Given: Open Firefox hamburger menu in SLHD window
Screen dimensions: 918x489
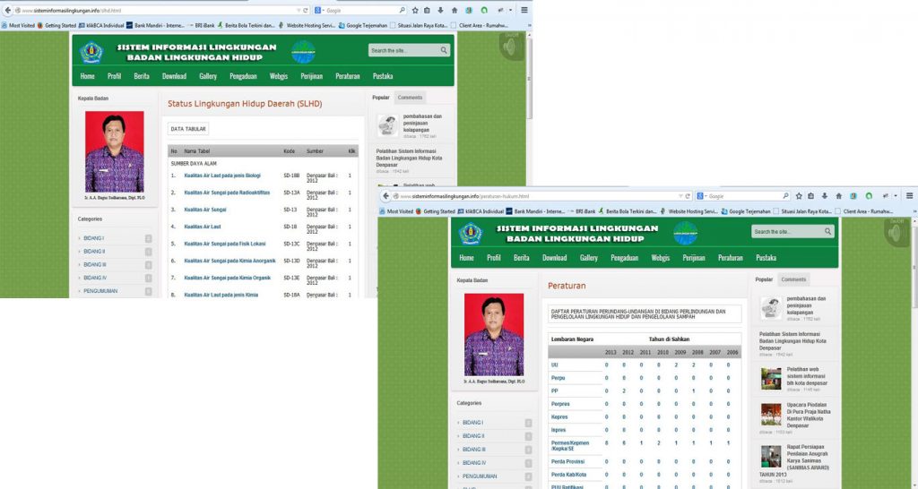Looking at the screenshot, I should 524,10.
